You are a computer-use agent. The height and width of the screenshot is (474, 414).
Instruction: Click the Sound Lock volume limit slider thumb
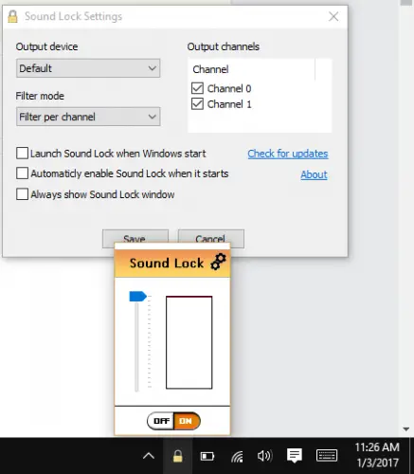[137, 297]
